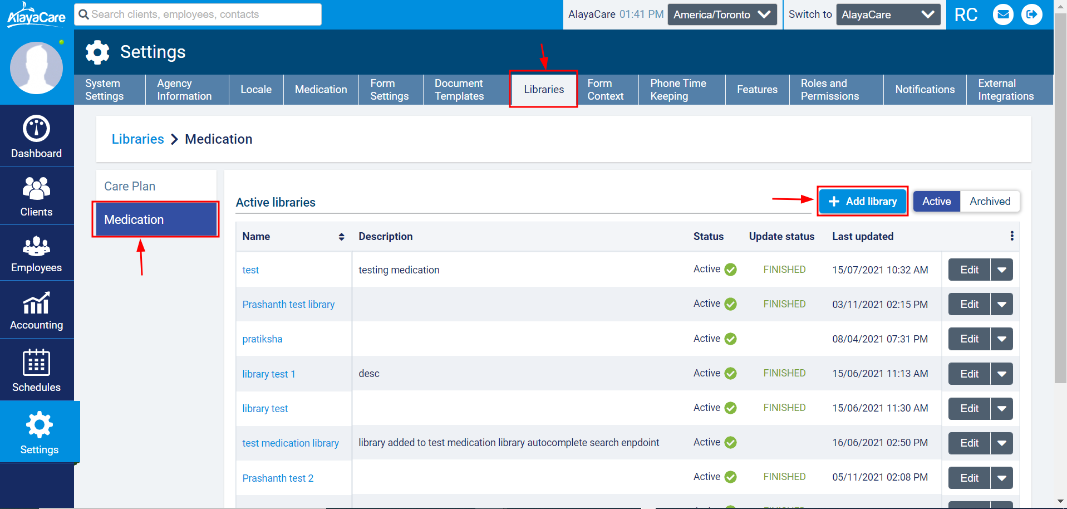Screen dimensions: 1067x509
Task: Switch to Roles and Permissions tab
Action: pyautogui.click(x=829, y=90)
